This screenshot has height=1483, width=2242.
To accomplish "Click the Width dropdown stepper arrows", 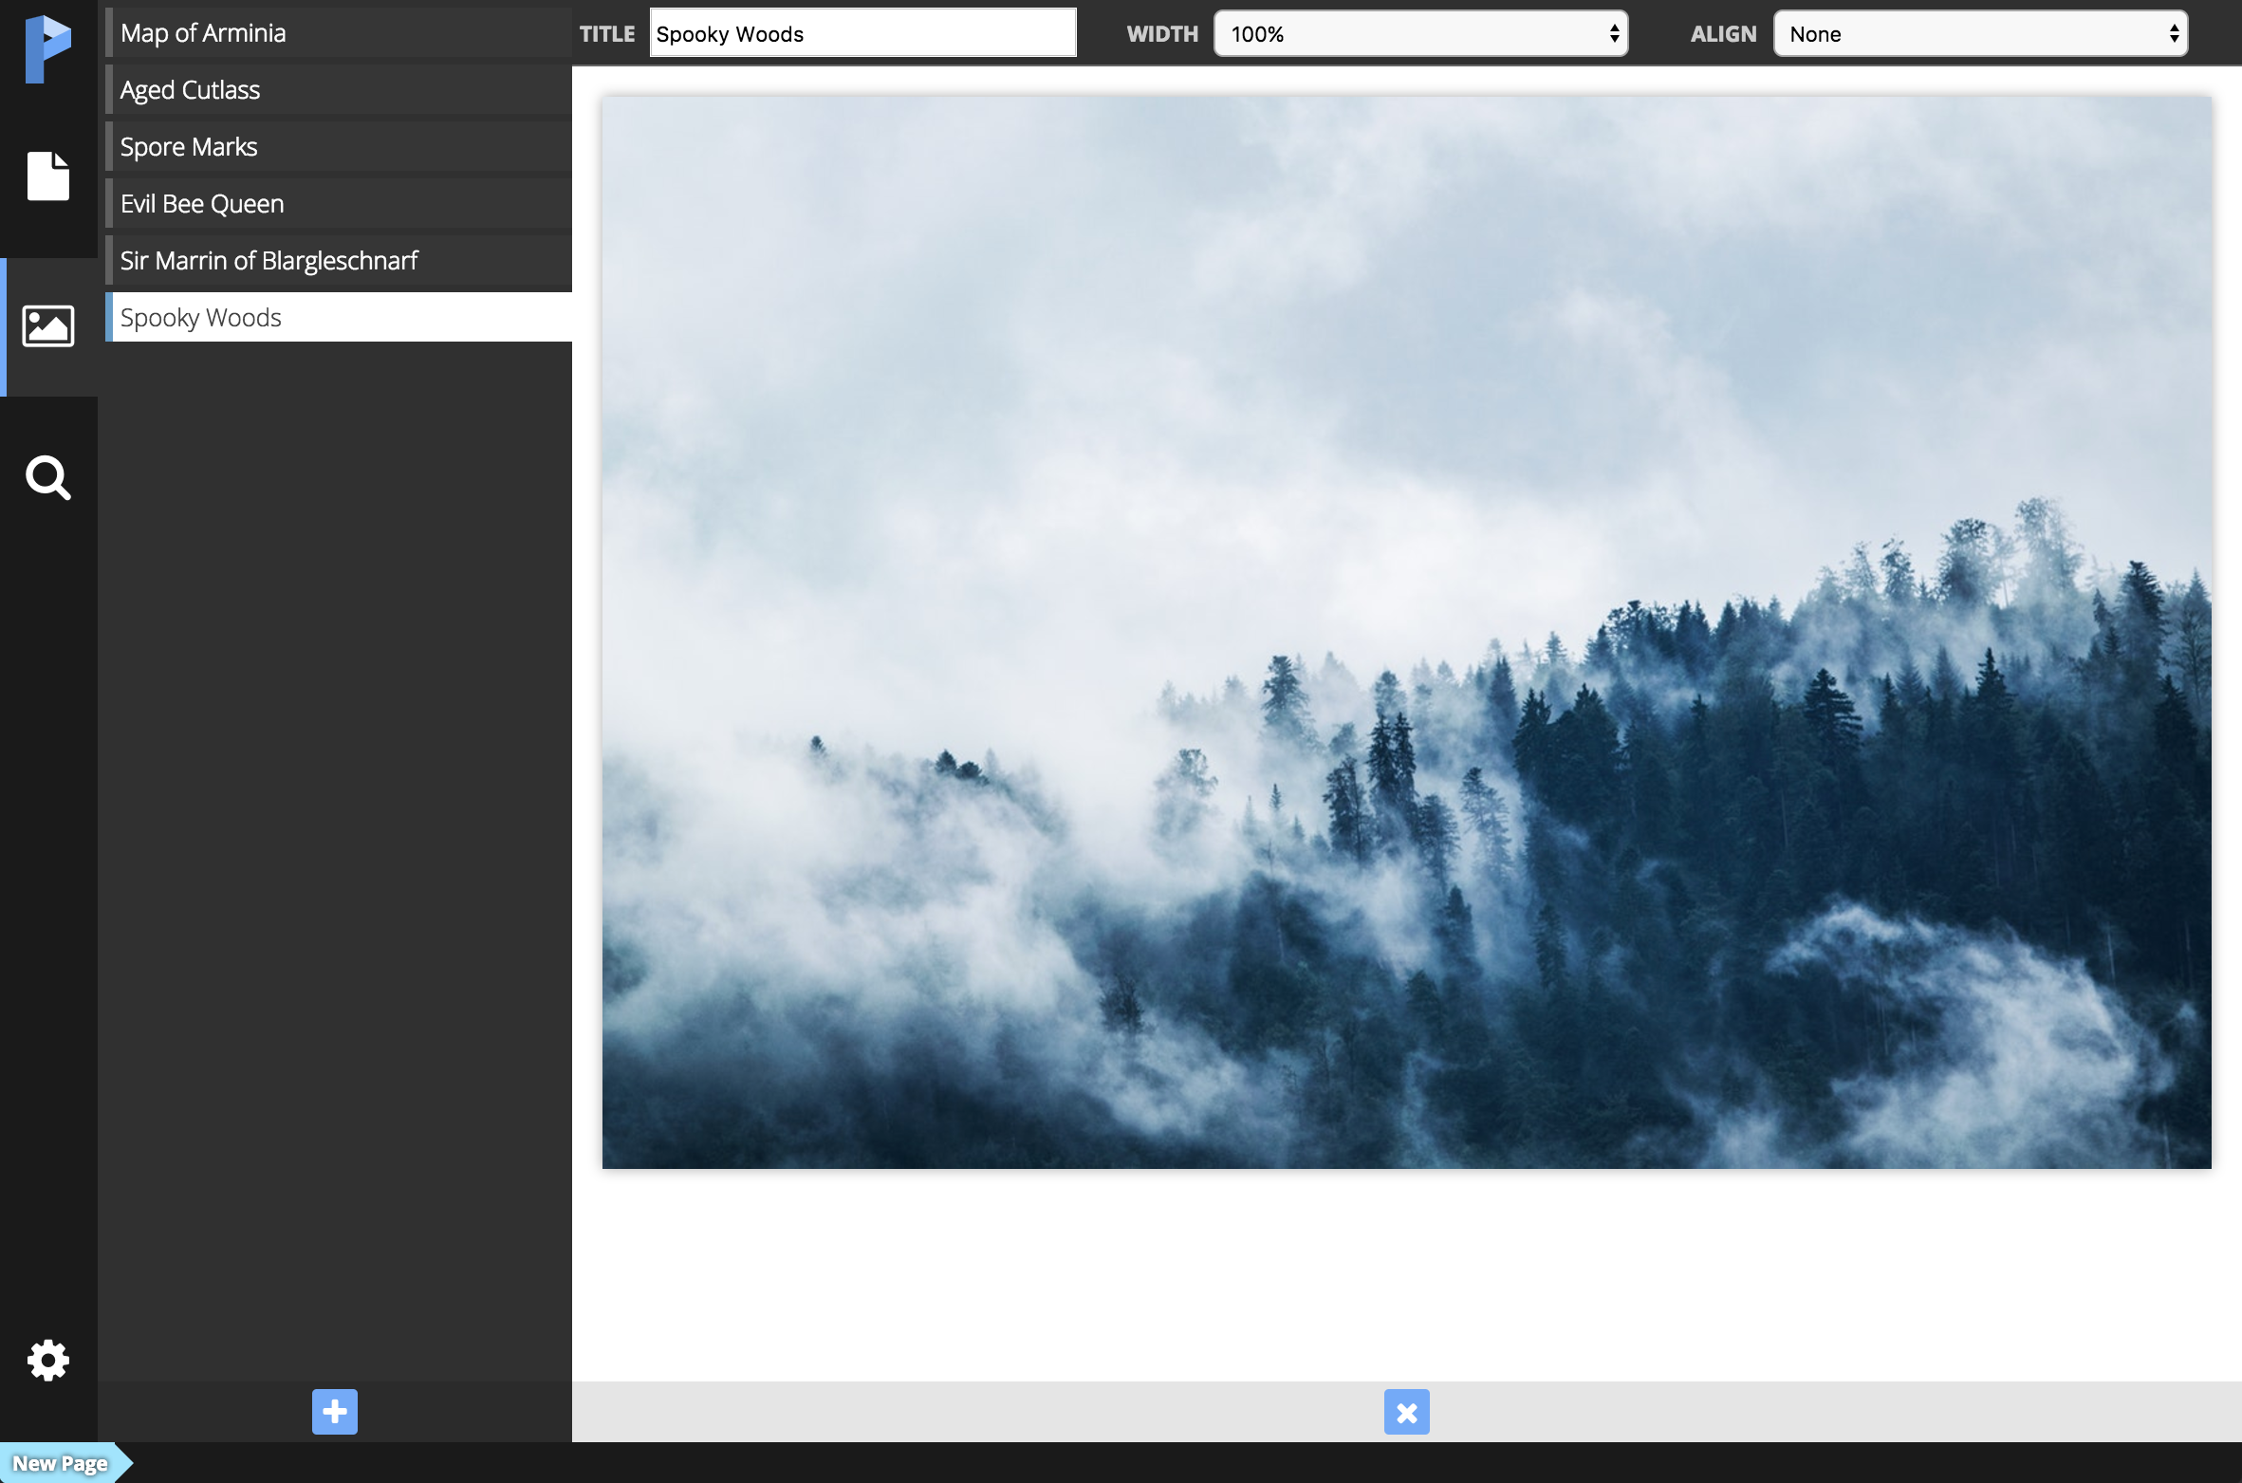I will coord(1614,34).
